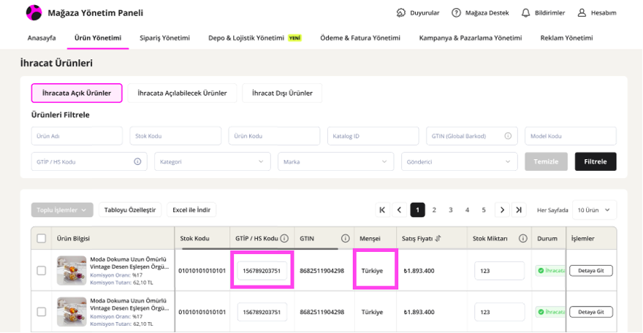Edit first row GTİP code 156789203751
Screen dimensions: 643x333
tap(262, 271)
